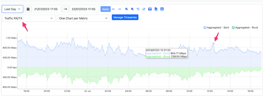Screen dimensions: 267x97
Task: Zoom out with the magnifier minus icon
Action: pyautogui.click(x=132, y=9)
